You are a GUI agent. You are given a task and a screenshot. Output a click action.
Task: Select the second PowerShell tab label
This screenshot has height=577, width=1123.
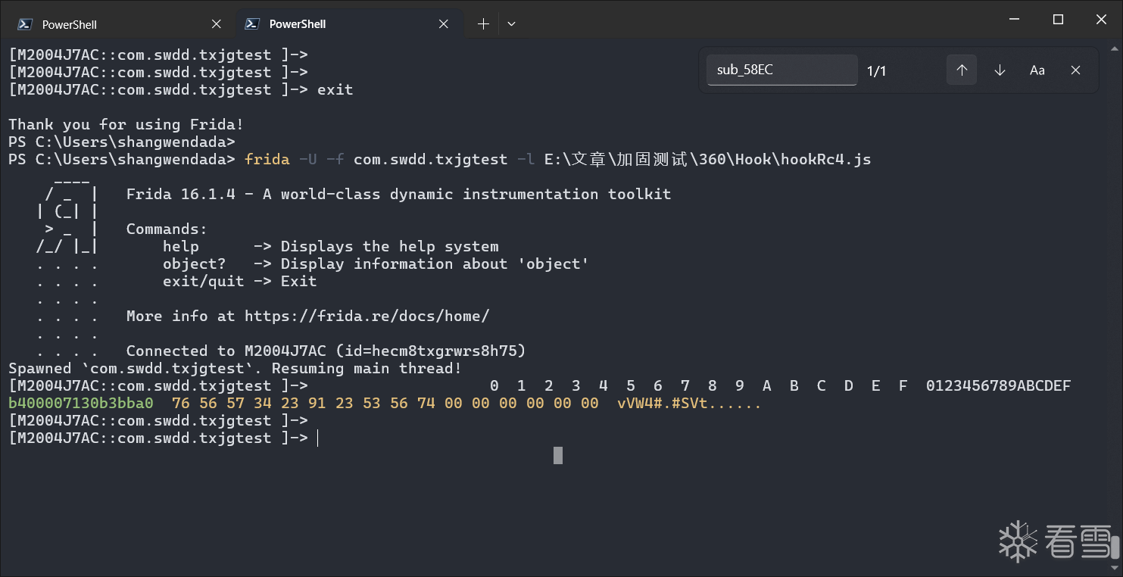coord(298,24)
